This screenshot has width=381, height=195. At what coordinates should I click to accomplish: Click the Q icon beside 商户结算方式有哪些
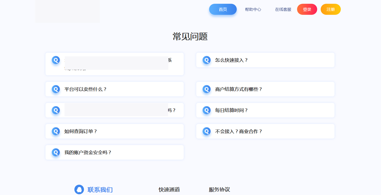click(206, 89)
